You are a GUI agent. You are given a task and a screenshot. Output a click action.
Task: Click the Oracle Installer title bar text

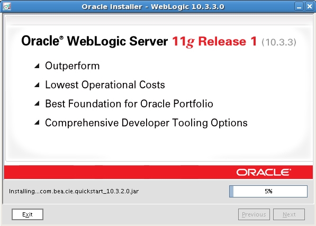153,7
